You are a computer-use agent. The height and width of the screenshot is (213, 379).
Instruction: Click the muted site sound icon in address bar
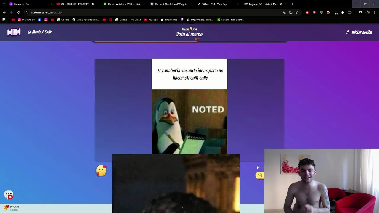[285, 12]
